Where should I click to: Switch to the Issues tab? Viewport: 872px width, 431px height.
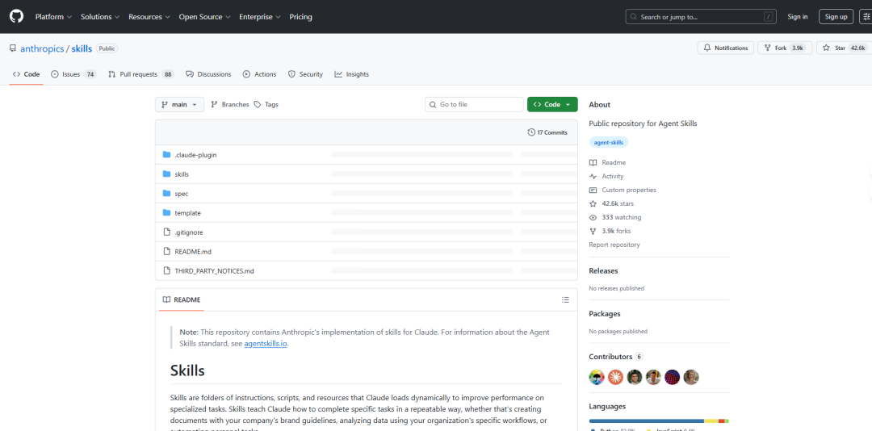73,74
